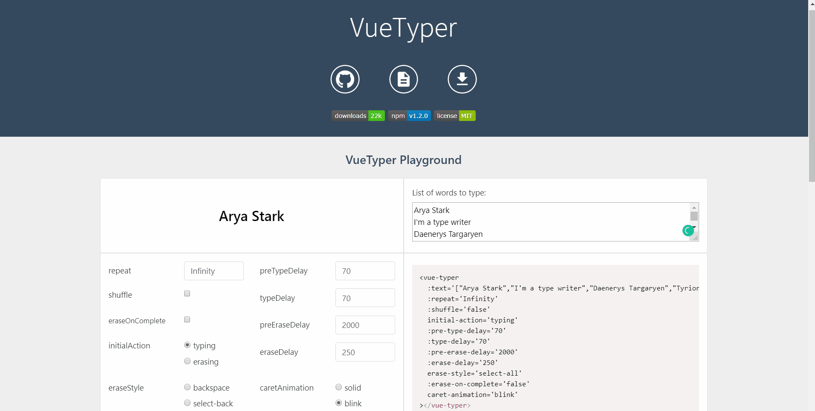Click the preEraseDelay value 2000
Viewport: 815px width, 411px height.
pos(365,325)
